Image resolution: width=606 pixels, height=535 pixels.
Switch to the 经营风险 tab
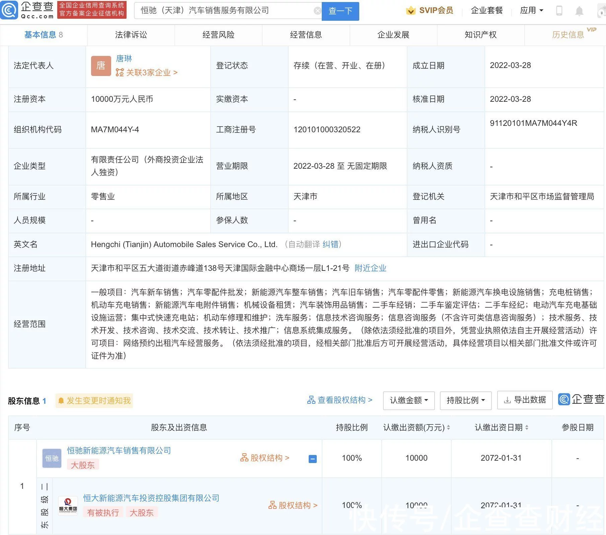[218, 35]
